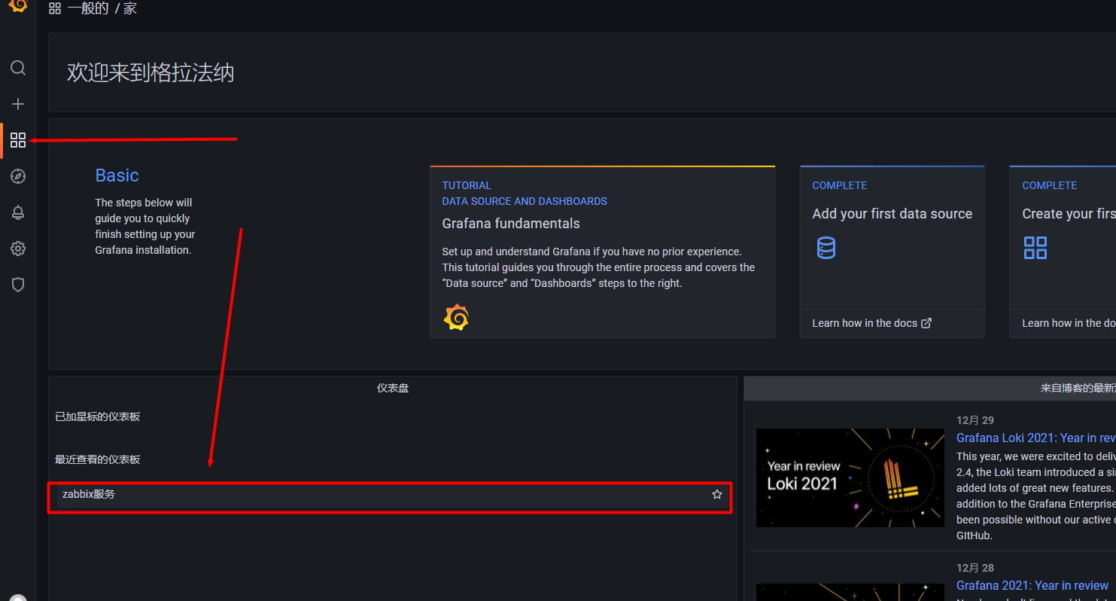Click 家 in the breadcrumb
Viewport: 1116px width, 601px height.
tap(130, 9)
